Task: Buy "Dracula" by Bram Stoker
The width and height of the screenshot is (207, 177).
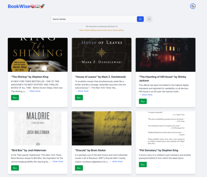Action: tap(79, 168)
